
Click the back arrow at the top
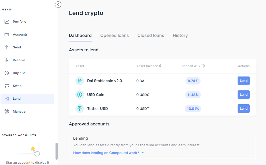click(x=58, y=5)
